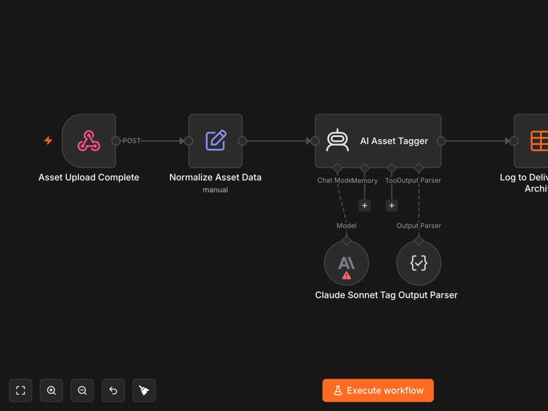Zoom in on the canvas
548x411 pixels.
[x=52, y=390]
